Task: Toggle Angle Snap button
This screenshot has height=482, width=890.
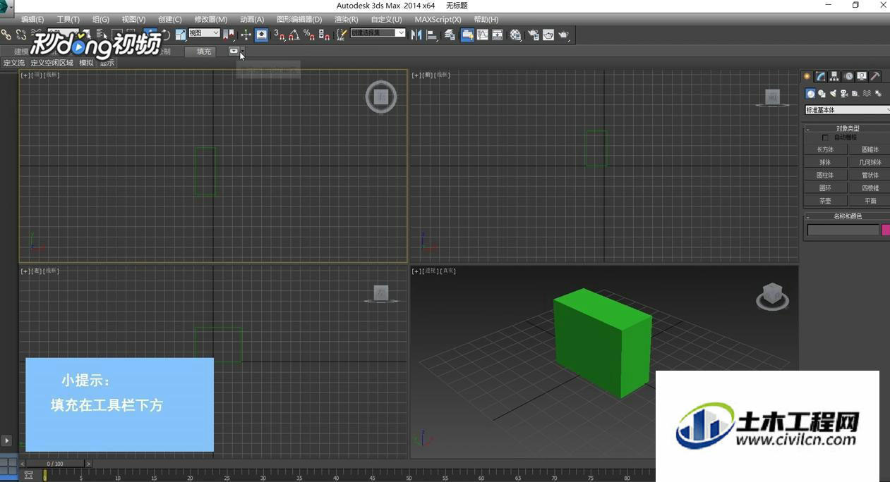Action: pyautogui.click(x=294, y=35)
